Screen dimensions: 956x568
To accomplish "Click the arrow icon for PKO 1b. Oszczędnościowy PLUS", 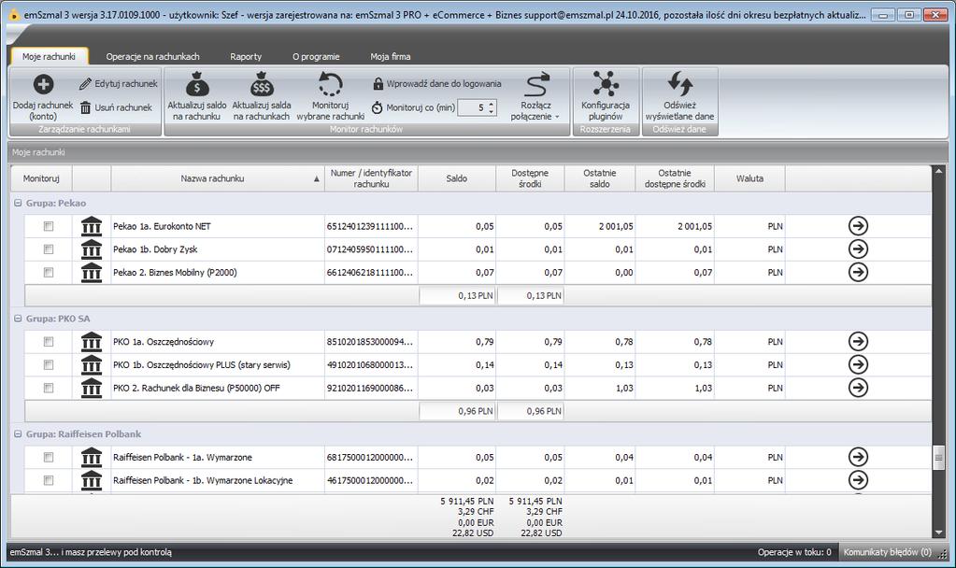I will click(859, 364).
